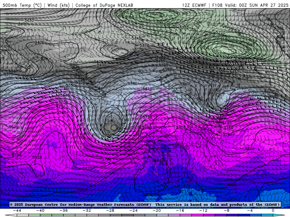Click the "500mb Temp (°C)" title text
The image size is (290, 217).
[22, 5]
